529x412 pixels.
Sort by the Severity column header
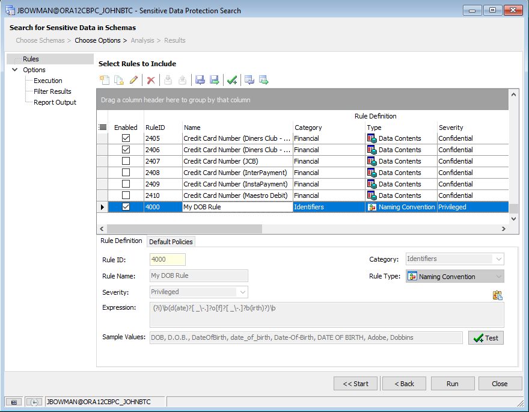click(472, 128)
